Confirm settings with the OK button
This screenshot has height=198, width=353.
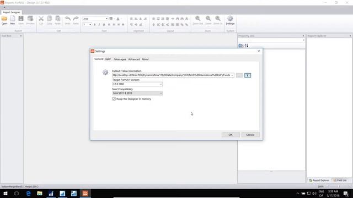(x=231, y=135)
